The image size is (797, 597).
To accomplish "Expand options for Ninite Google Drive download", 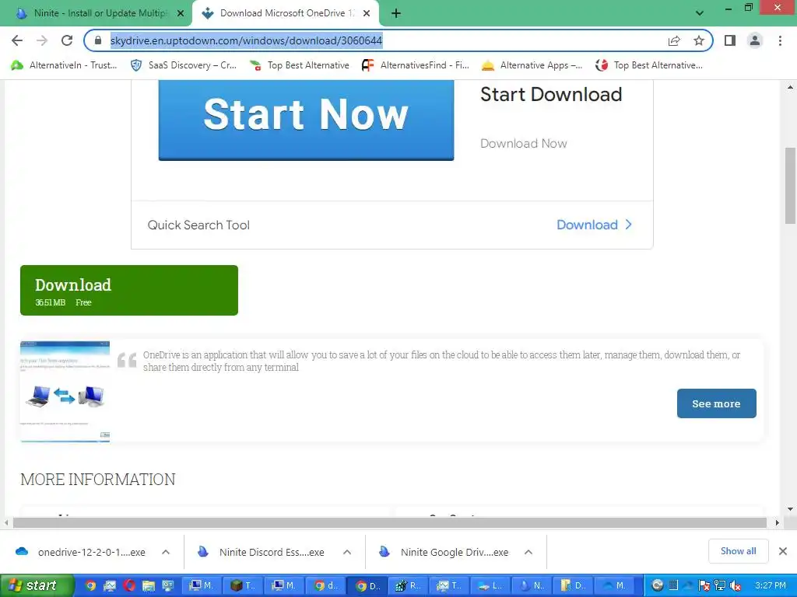I will point(528,552).
